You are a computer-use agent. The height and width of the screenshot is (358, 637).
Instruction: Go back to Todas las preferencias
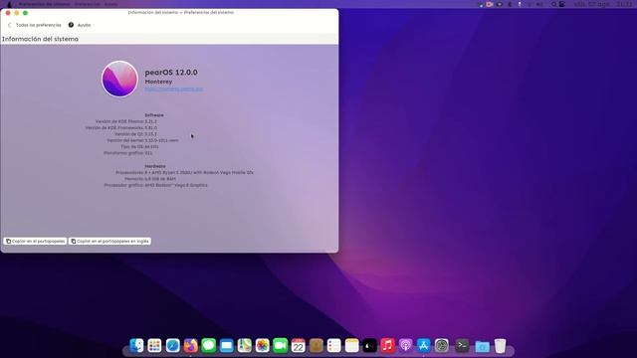(x=35, y=25)
